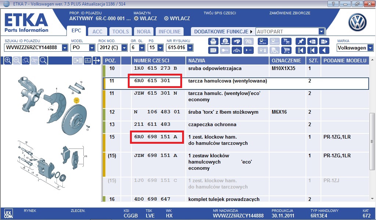This screenshot has height=220, width=376.
Task: Click the arrow expand illustration panel icon
Action: 97,60
